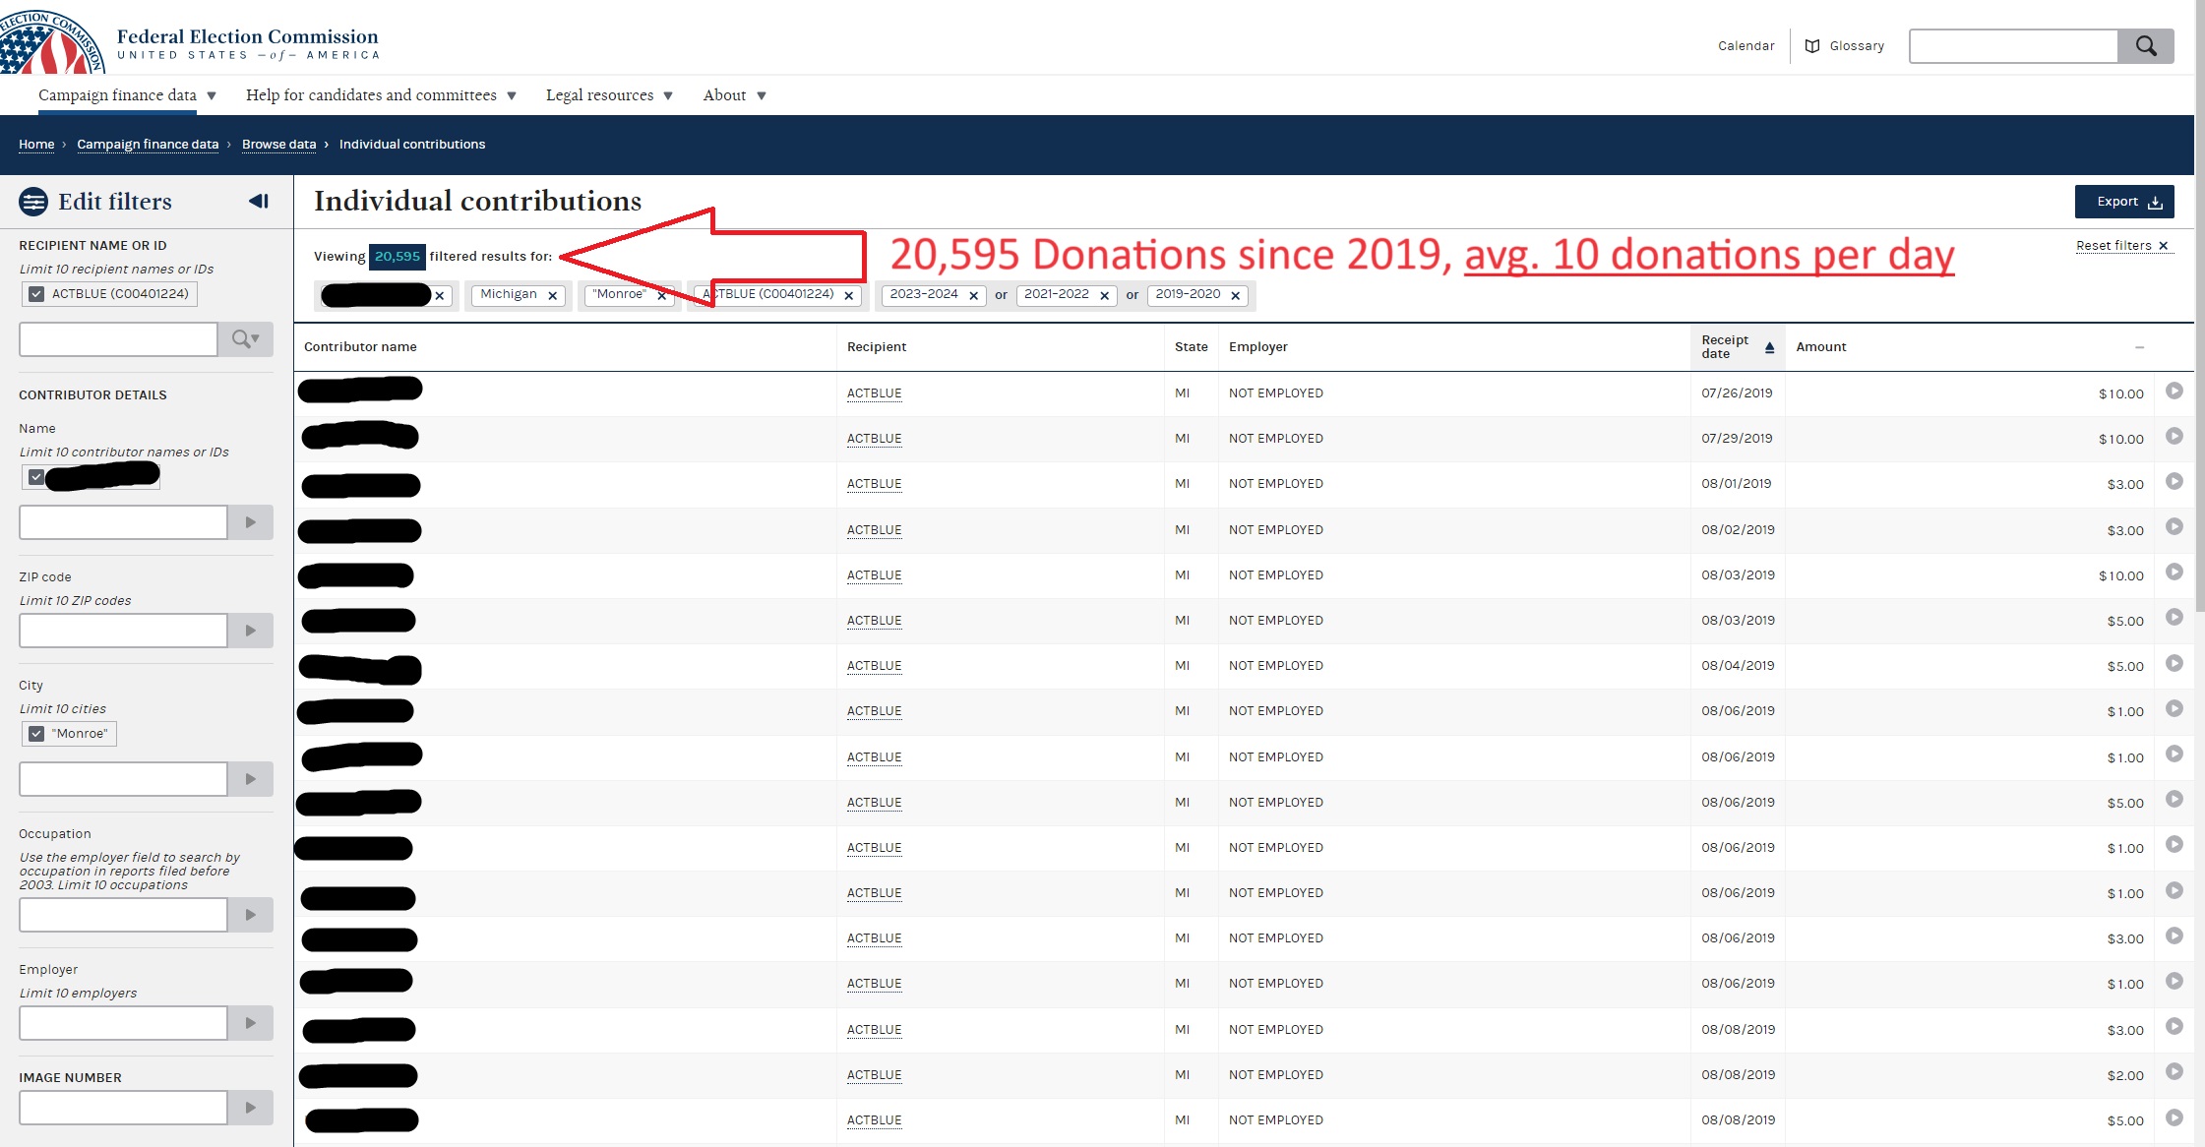Remove the Michigan filter tag
This screenshot has height=1147, width=2205.
point(553,296)
